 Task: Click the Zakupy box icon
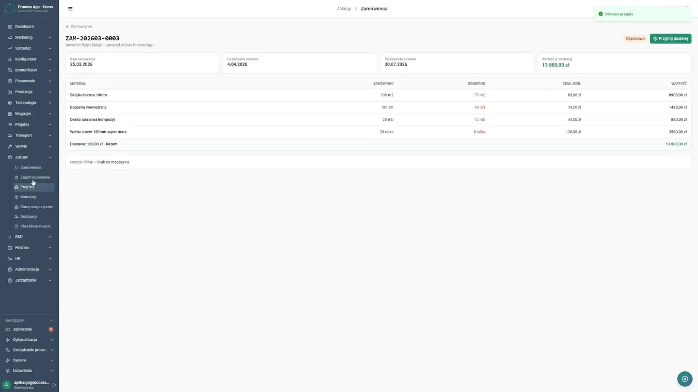coord(10,157)
